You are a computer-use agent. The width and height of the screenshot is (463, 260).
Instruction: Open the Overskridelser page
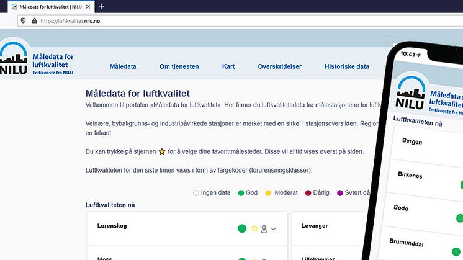pyautogui.click(x=280, y=66)
